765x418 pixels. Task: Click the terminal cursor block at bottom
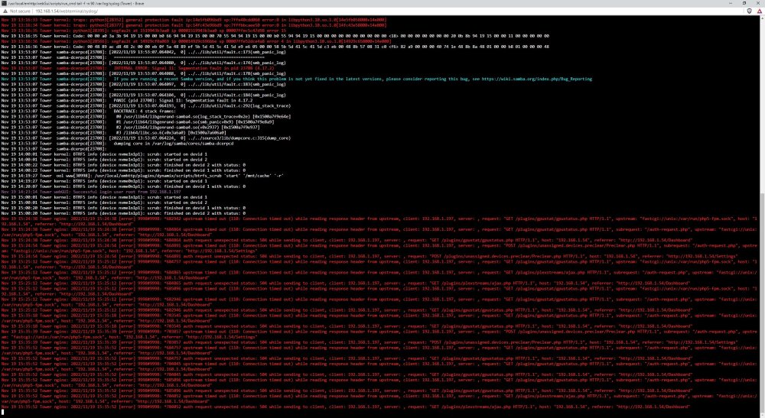click(x=2, y=412)
